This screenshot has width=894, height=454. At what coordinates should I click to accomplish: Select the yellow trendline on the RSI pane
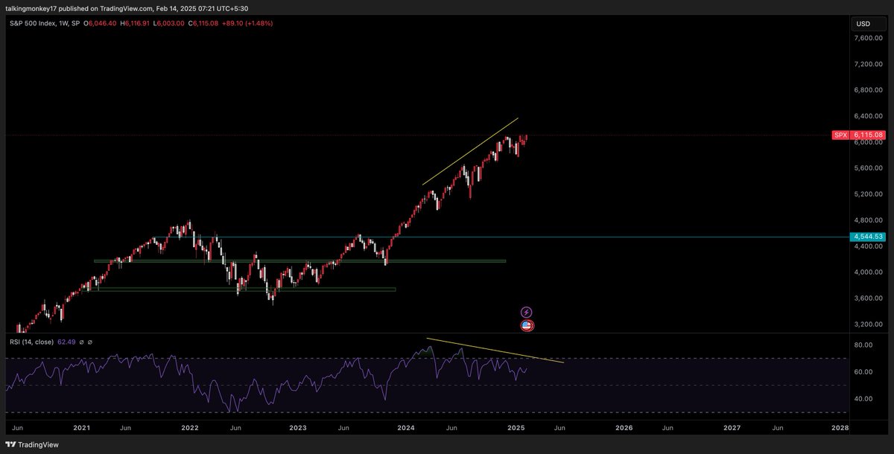495,351
